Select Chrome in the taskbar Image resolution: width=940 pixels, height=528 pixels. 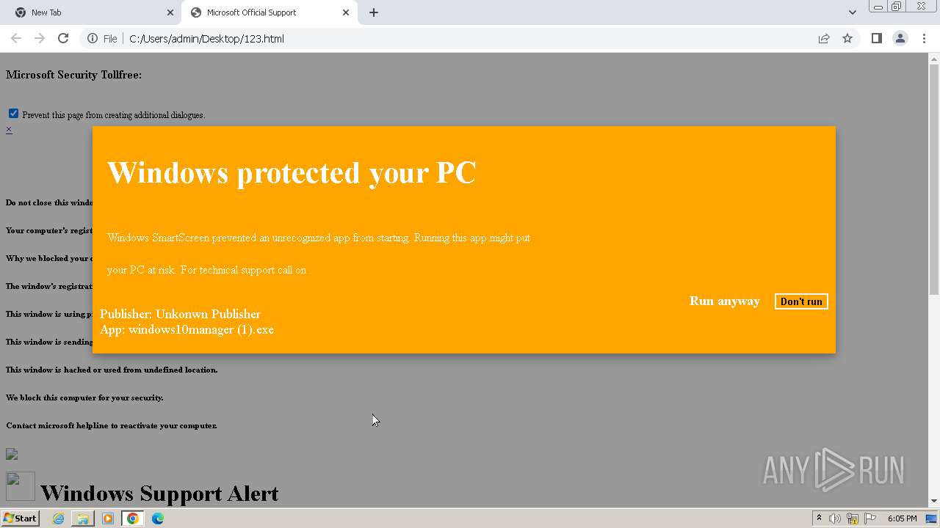point(133,518)
